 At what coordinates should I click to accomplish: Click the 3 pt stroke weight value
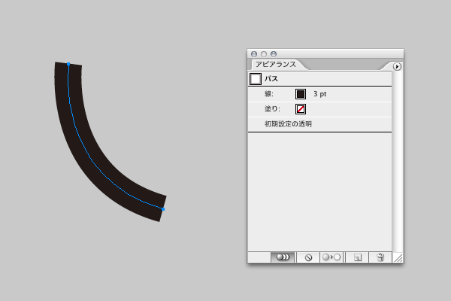(x=320, y=94)
